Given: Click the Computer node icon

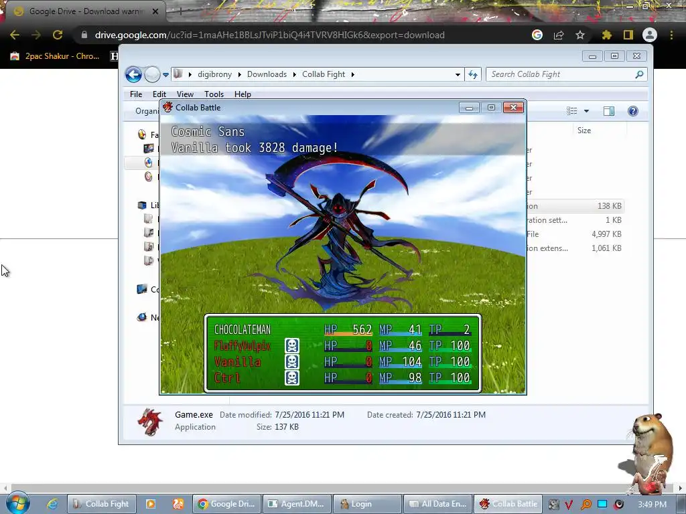Looking at the screenshot, I should click(x=142, y=289).
